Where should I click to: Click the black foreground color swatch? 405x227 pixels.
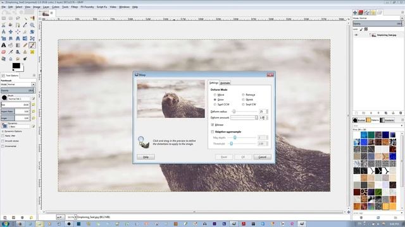pyautogui.click(x=16, y=66)
